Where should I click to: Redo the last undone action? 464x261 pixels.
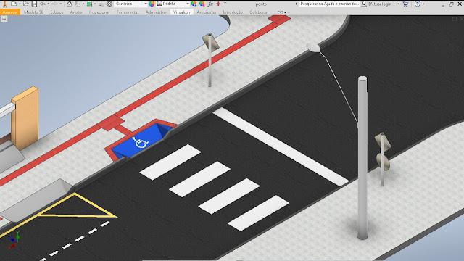(x=55, y=4)
